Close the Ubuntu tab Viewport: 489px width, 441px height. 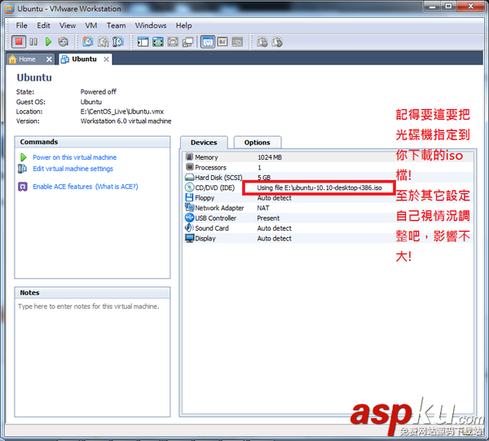pyautogui.click(x=106, y=60)
